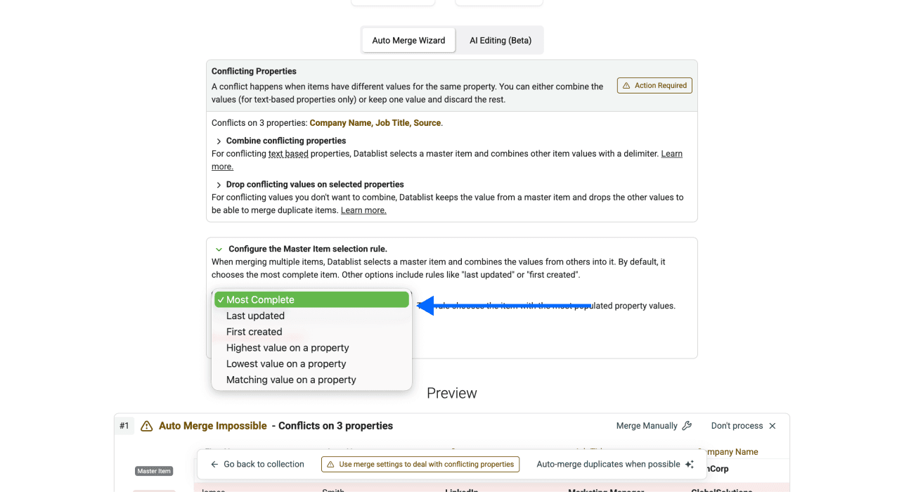Click the warning triangle in the Action Required badge
The width and height of the screenshot is (904, 492).
click(x=628, y=85)
